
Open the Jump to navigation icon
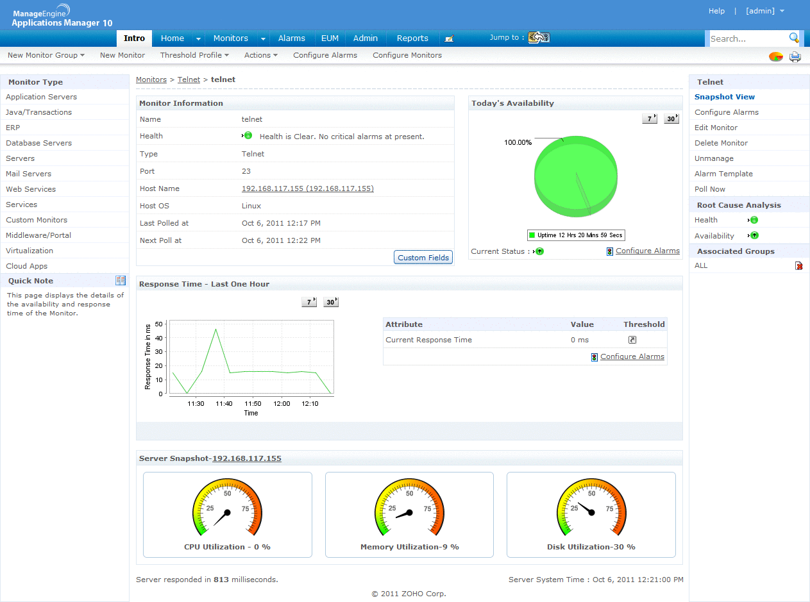coord(539,37)
